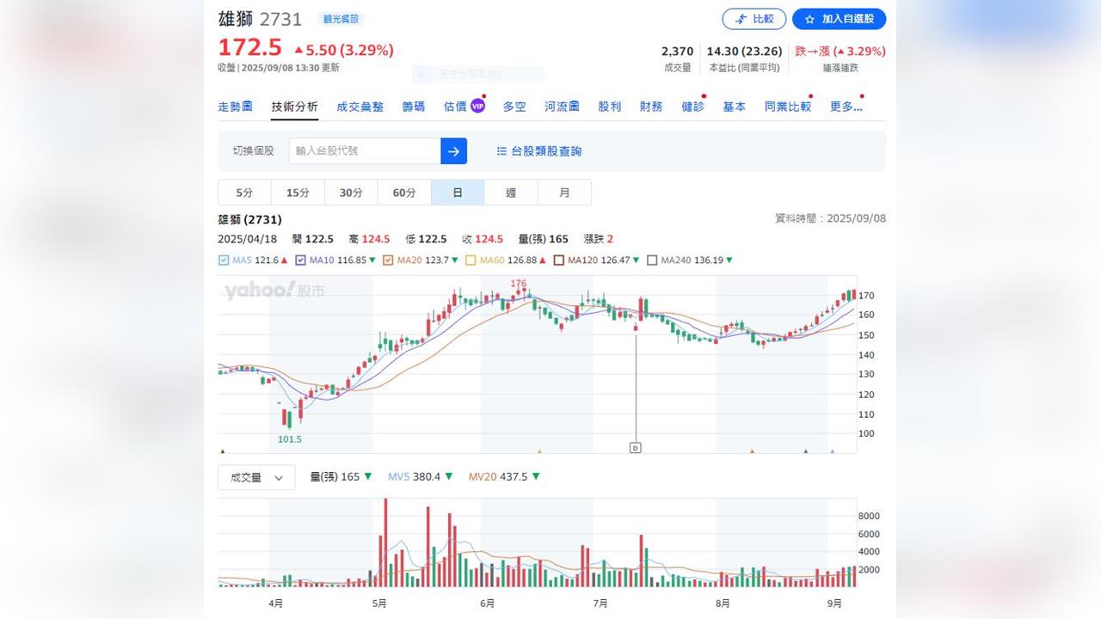Screen dimensions: 1101x619
Task: Open the 成交彙整 tab
Action: point(360,107)
